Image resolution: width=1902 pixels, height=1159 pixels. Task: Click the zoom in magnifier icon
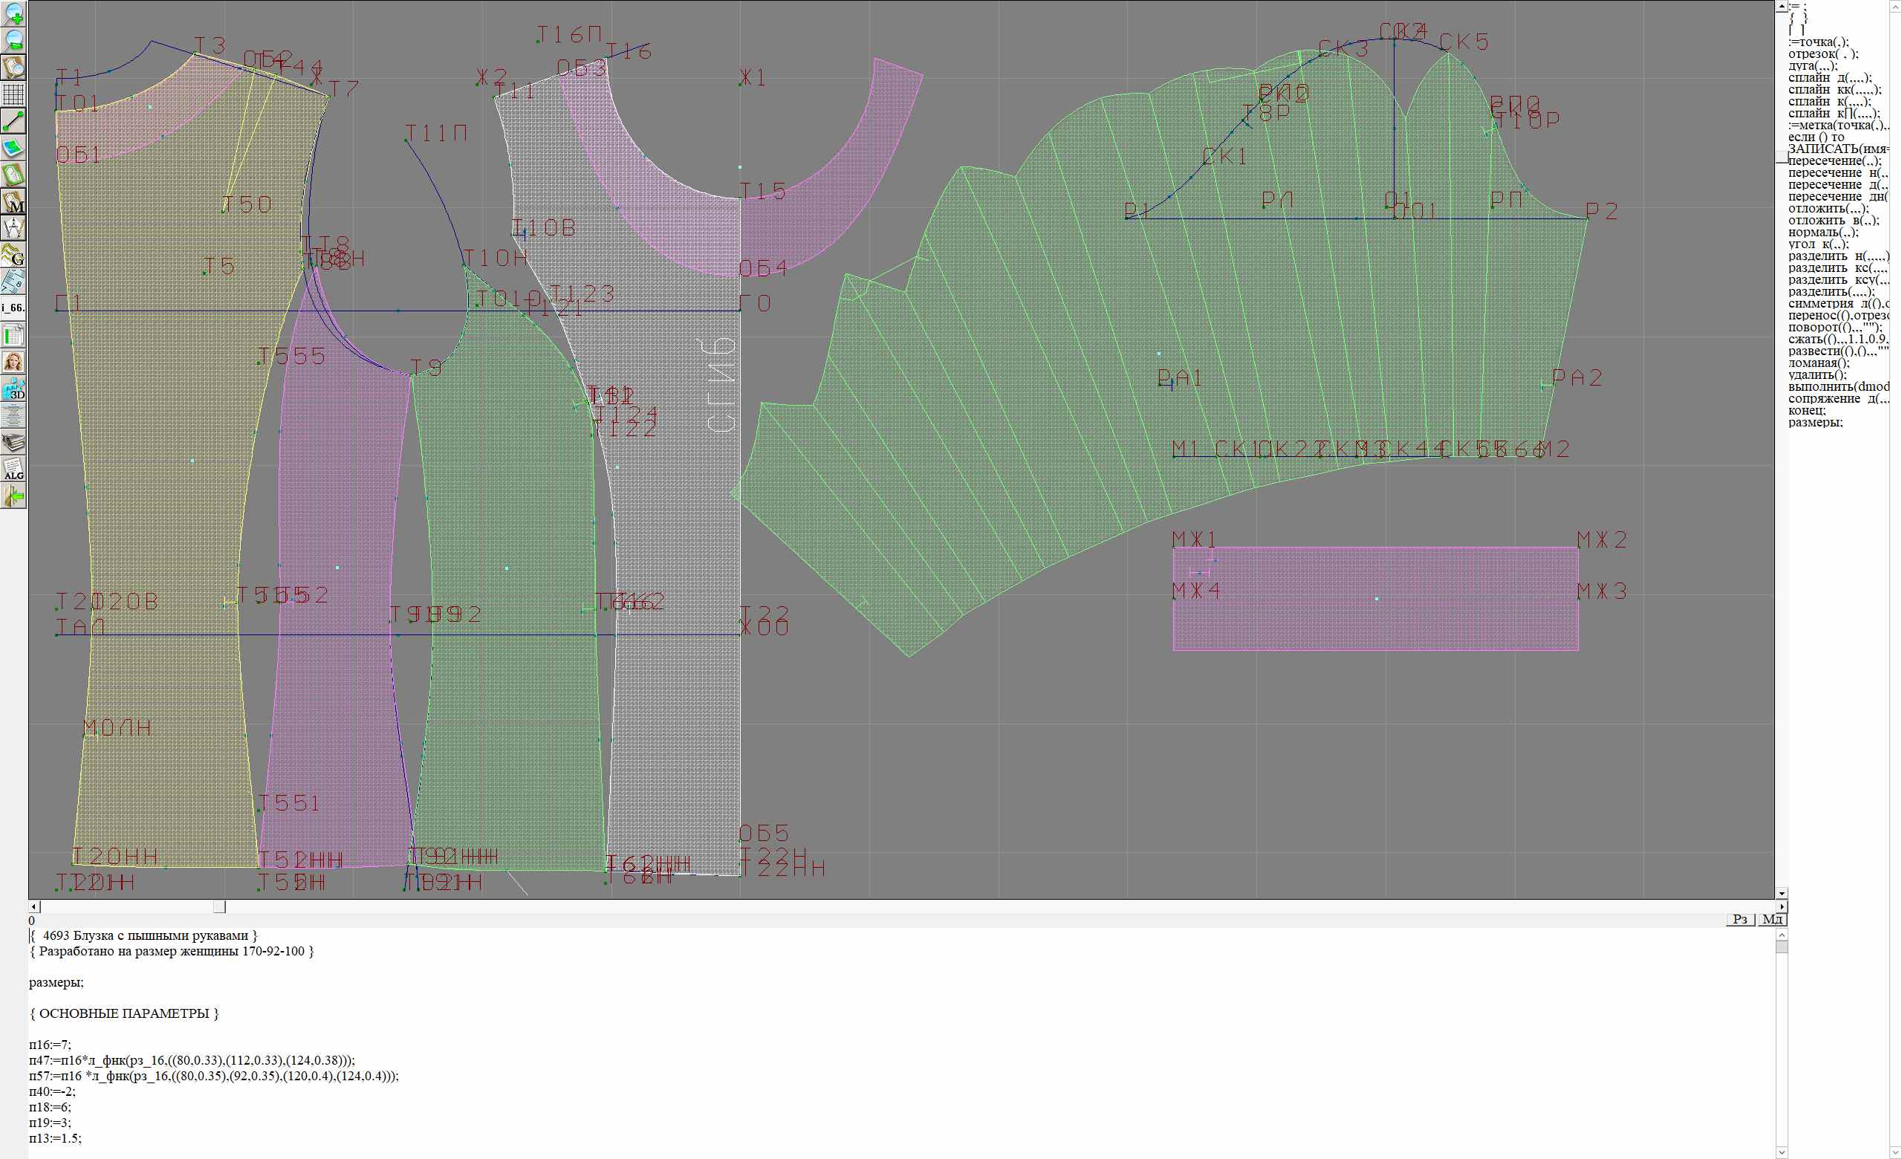pyautogui.click(x=14, y=13)
